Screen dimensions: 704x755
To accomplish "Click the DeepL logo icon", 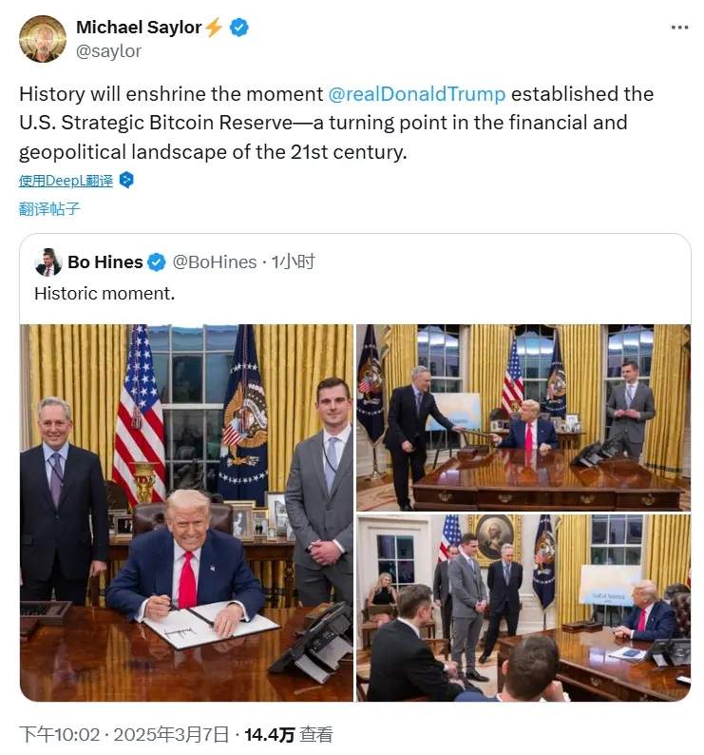I will [x=126, y=180].
